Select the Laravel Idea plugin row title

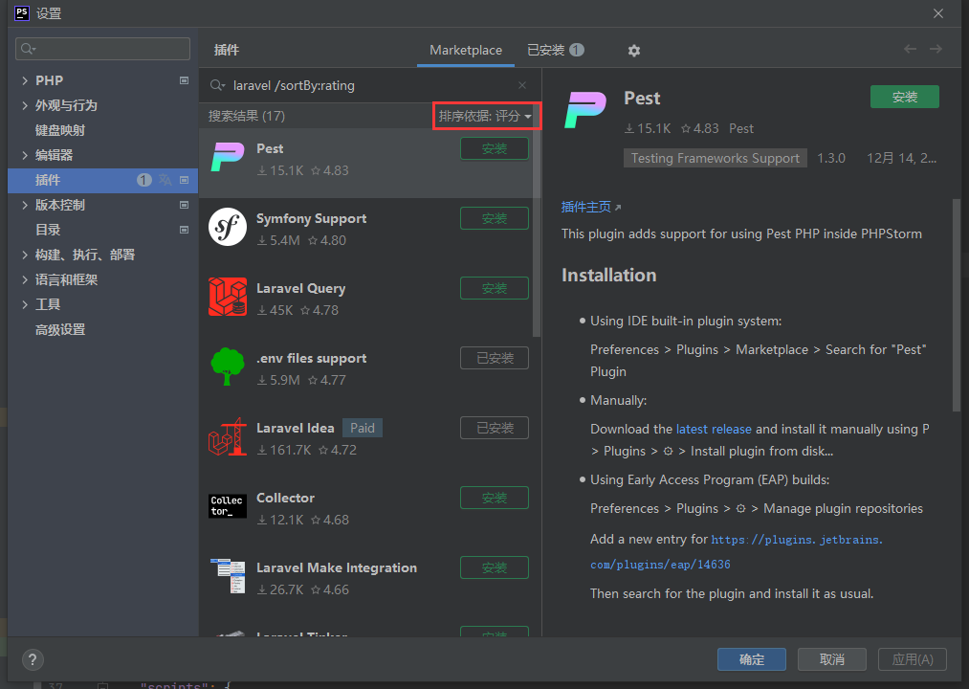pyautogui.click(x=296, y=428)
